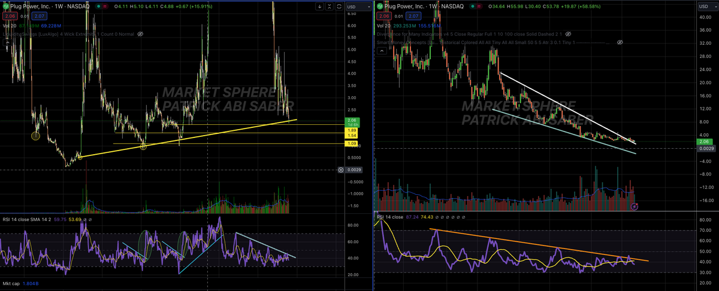Click the green market status dot, right chart
Screen dimensions: 719x291
pyautogui.click(x=472, y=6)
